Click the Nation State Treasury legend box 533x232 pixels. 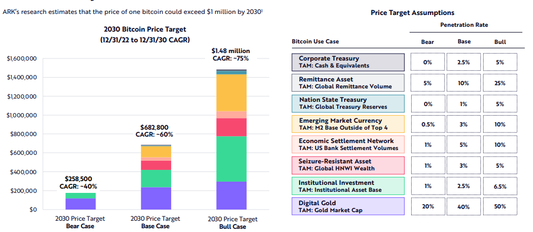coord(348,103)
